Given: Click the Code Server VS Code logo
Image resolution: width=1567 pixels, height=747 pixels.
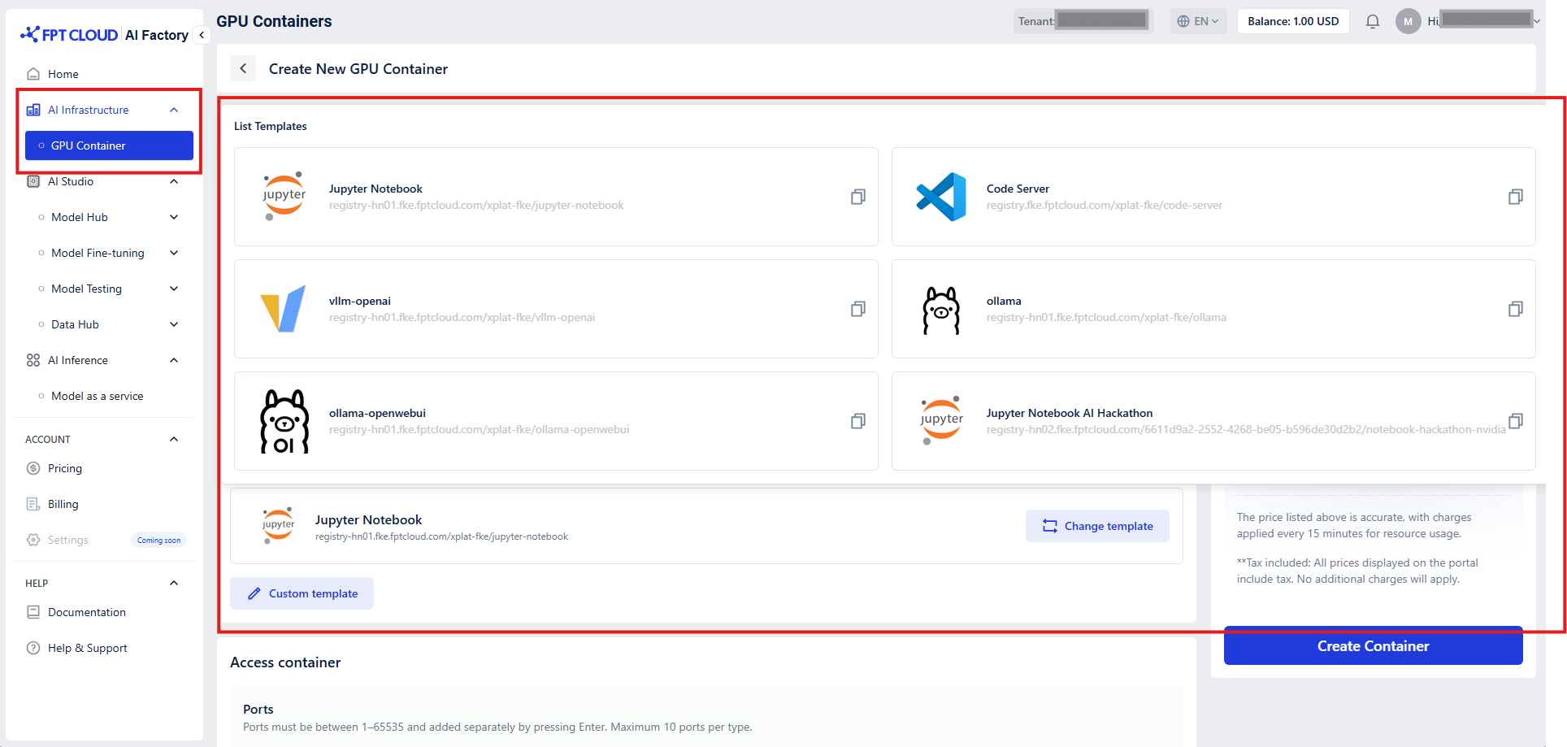Looking at the screenshot, I should click(941, 197).
